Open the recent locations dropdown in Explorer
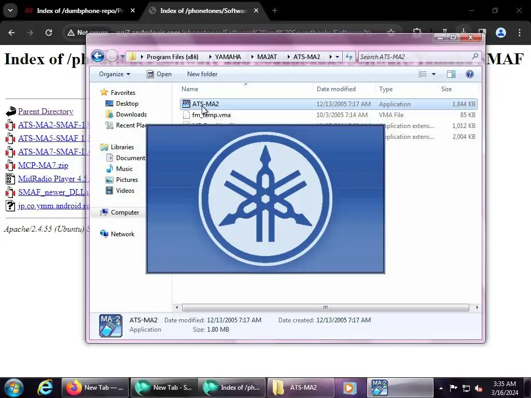Image resolution: width=531 pixels, height=398 pixels. [x=122, y=56]
